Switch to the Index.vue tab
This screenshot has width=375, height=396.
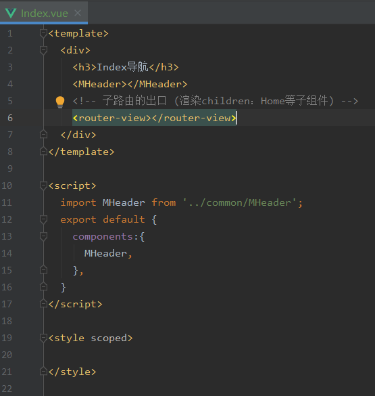point(44,13)
